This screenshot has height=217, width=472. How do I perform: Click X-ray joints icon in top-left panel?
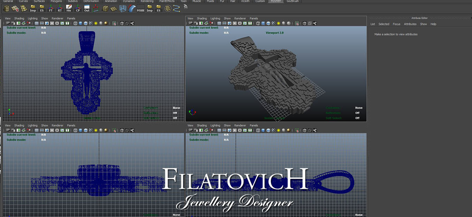point(132,23)
